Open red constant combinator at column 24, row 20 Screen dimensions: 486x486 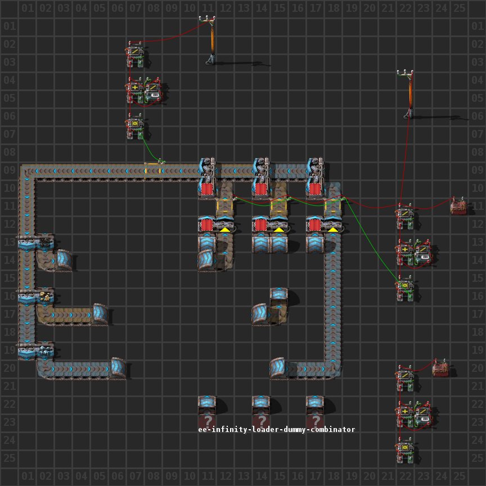pyautogui.click(x=441, y=368)
